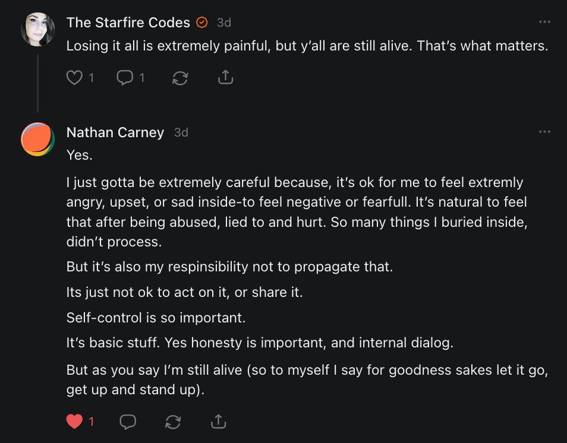This screenshot has height=443, width=567.
Task: Click the orange verified badge
Action: (202, 23)
